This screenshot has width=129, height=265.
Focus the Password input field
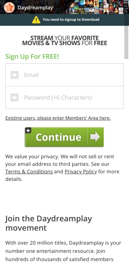(x=64, y=97)
